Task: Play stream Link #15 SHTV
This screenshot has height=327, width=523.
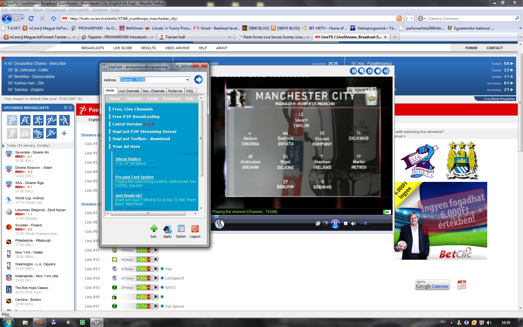Action: pyautogui.click(x=156, y=288)
